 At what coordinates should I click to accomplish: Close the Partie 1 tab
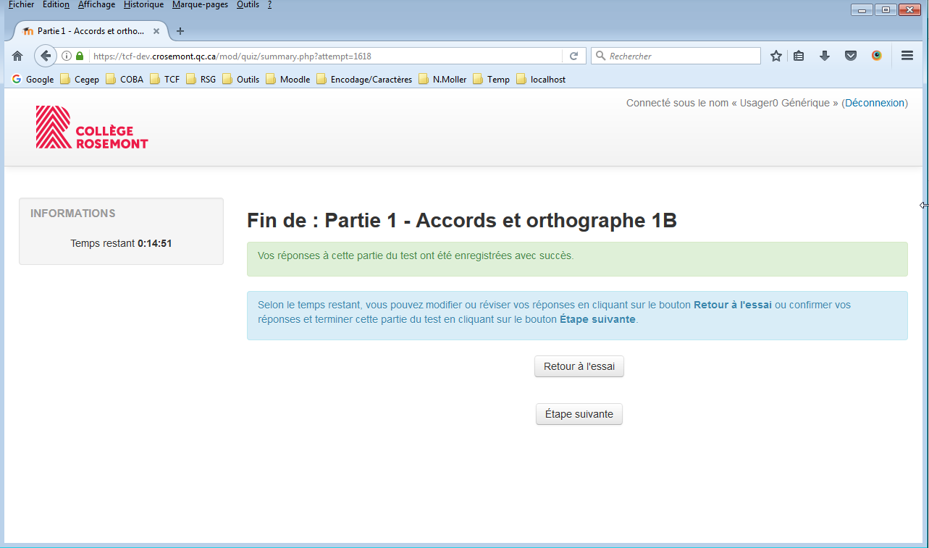click(x=156, y=31)
